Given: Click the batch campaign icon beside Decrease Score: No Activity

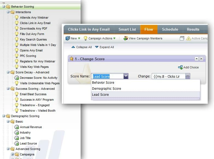Looking at the screenshot, I should (x=17, y=78).
